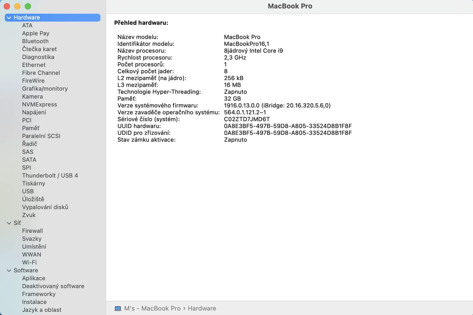Collapse the Software section chevron
Screen dimensions: 473x315
click(9, 270)
